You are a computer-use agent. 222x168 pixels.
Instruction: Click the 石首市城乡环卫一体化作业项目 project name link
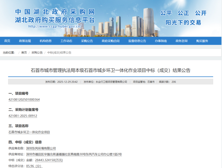(29, 132)
